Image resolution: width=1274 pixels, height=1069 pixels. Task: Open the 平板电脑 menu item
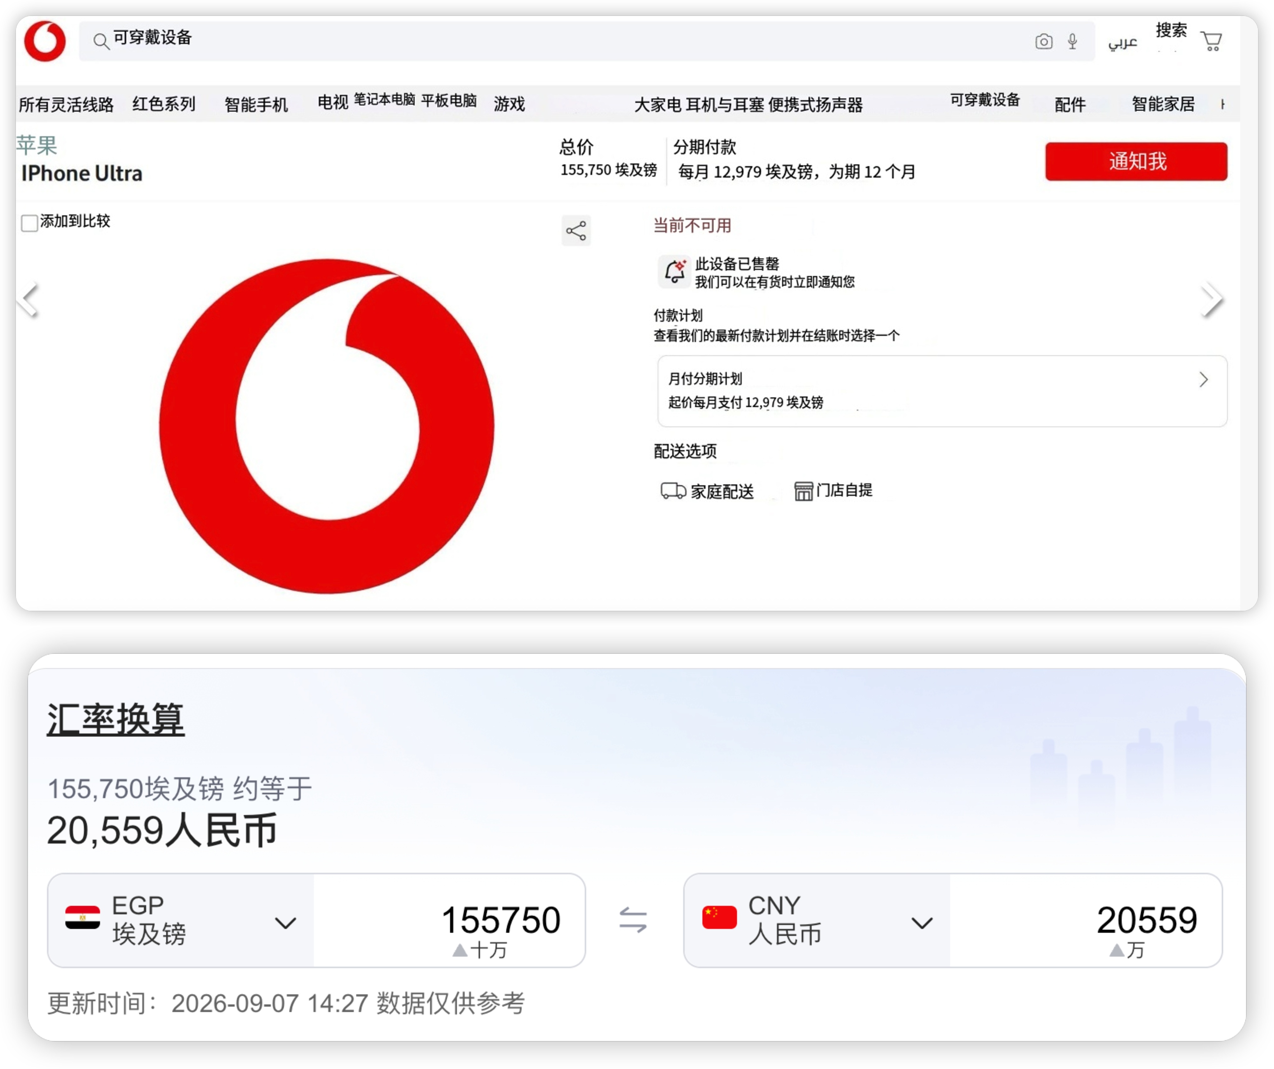(x=449, y=100)
